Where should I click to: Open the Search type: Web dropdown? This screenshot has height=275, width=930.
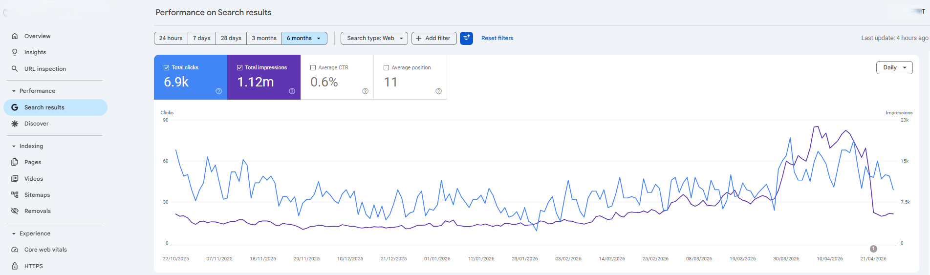[374, 38]
